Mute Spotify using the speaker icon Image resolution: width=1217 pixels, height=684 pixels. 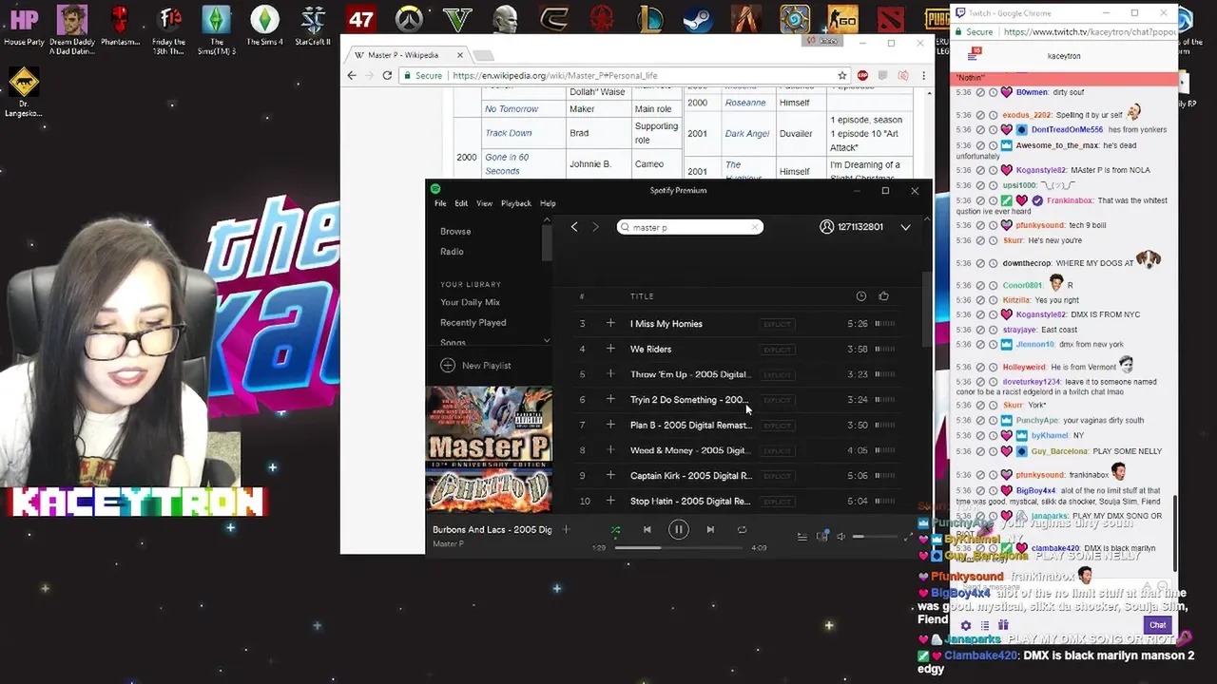point(841,537)
